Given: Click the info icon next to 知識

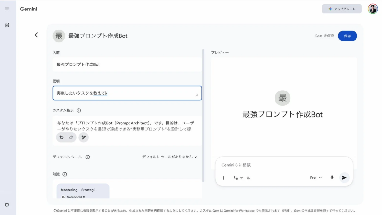Looking at the screenshot, I should [x=65, y=174].
